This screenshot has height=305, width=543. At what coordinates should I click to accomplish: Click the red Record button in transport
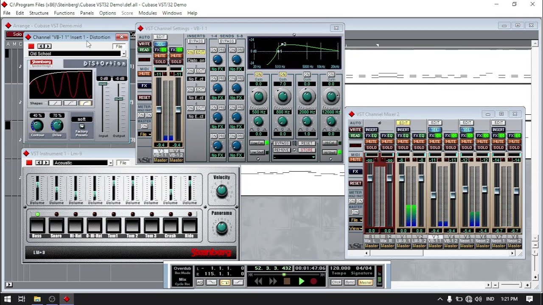coord(313,281)
